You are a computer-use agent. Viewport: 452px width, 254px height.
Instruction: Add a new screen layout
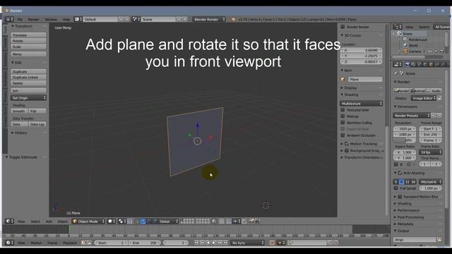click(121, 19)
